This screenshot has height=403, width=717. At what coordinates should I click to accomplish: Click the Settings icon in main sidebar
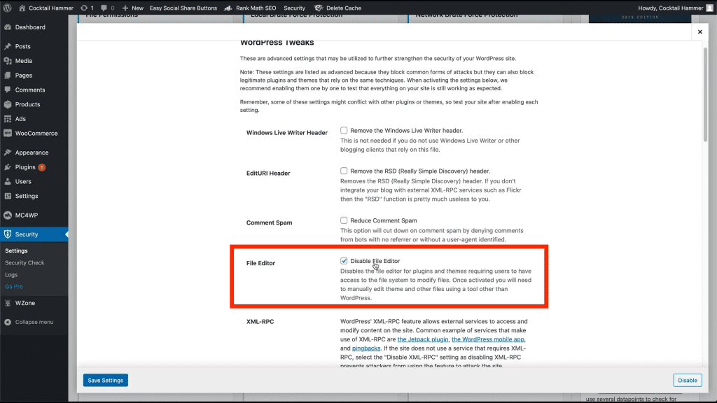click(8, 196)
